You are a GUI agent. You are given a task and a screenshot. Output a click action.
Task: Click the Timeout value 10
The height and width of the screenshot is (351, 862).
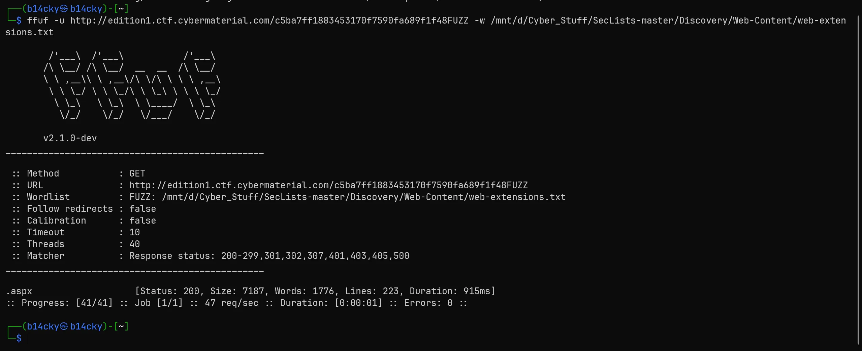coord(134,232)
